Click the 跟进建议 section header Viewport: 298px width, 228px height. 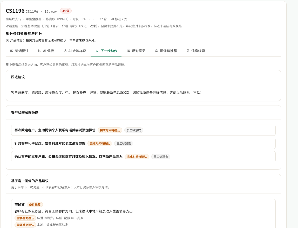click(18, 77)
